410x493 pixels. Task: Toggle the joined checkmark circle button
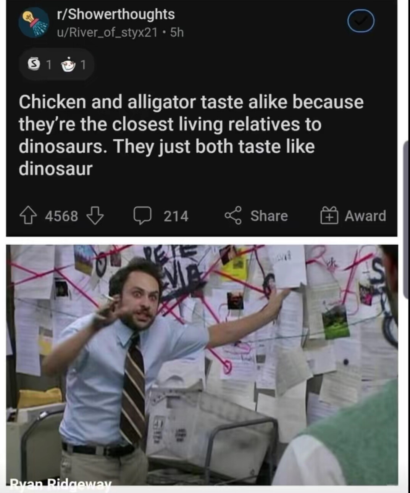tap(361, 22)
